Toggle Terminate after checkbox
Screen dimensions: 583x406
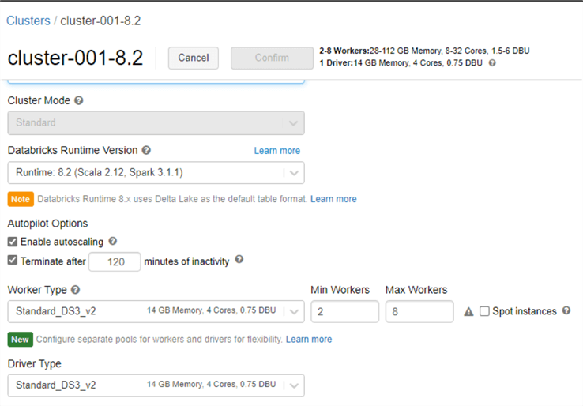pyautogui.click(x=13, y=260)
